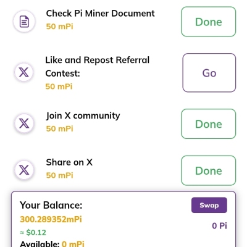Select the Join X community task title

pyautogui.click(x=83, y=115)
